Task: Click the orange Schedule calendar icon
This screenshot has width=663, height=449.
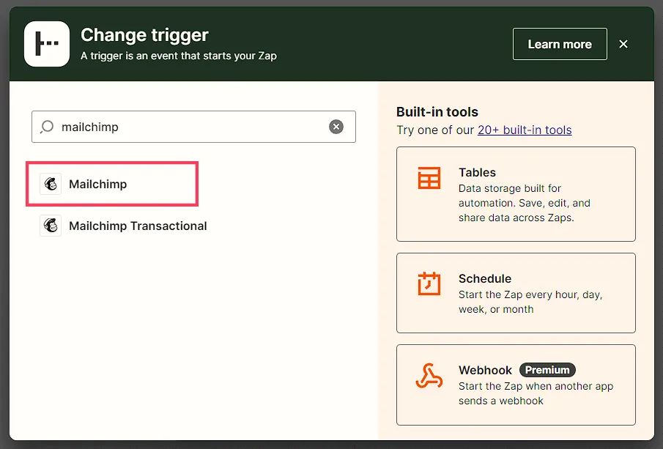Action: point(429,283)
